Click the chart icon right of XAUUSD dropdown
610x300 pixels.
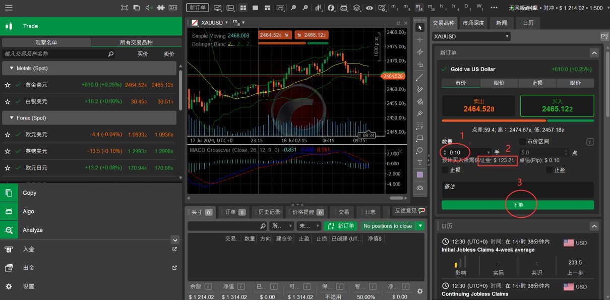point(604,36)
